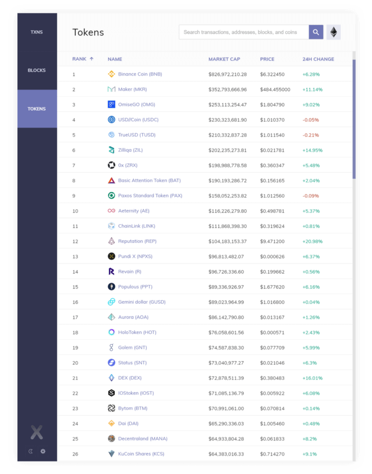The height and width of the screenshot is (474, 372).
Task: Open the Zilliqa (ZIL) token link
Action: tap(130, 150)
